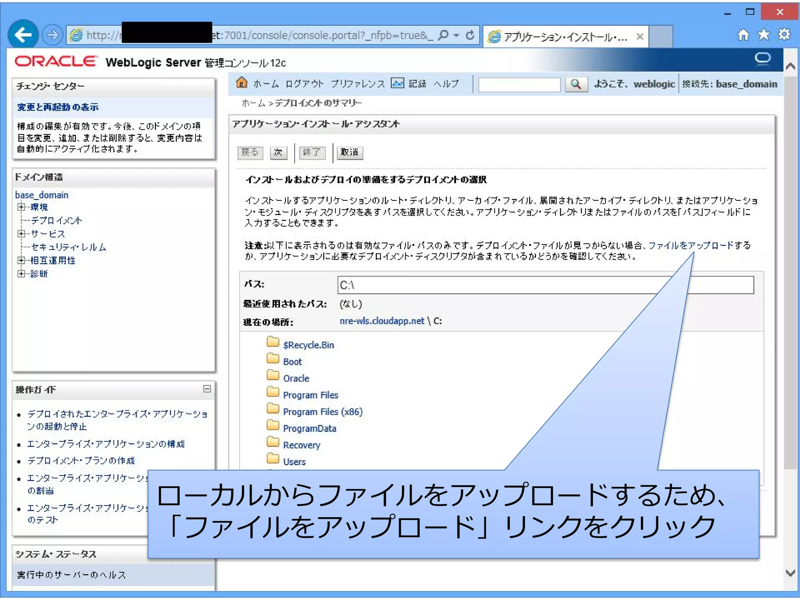Click the Oracle ring icon in header
Screen dimensions: 800x600
coord(762,59)
